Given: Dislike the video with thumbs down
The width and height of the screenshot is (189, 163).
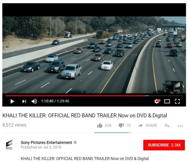Looking at the screenshot, I should [x=121, y=126].
